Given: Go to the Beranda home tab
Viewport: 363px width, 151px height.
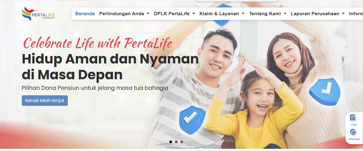Looking at the screenshot, I should 85,14.
